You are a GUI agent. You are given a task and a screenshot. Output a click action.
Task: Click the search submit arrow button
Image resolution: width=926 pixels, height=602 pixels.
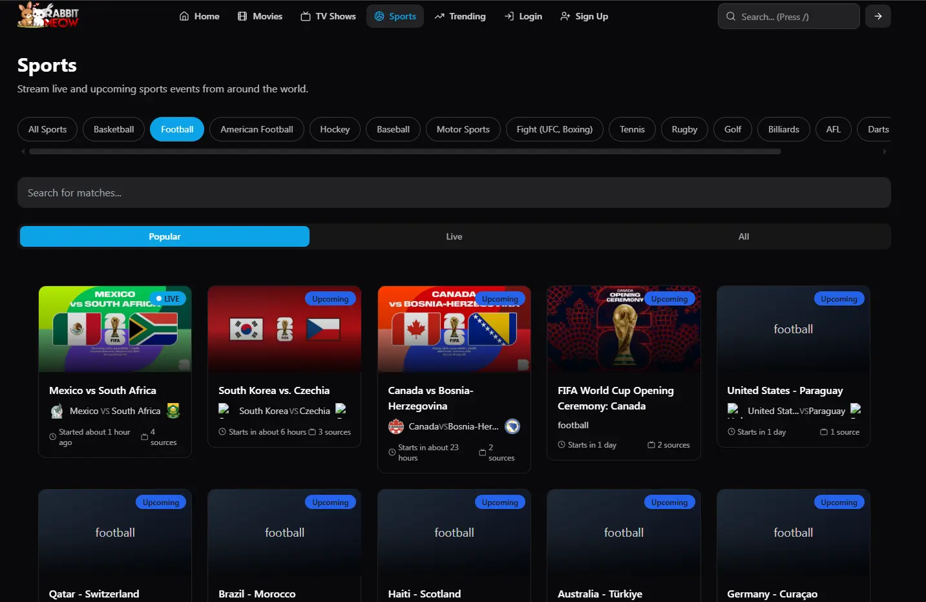coord(878,16)
